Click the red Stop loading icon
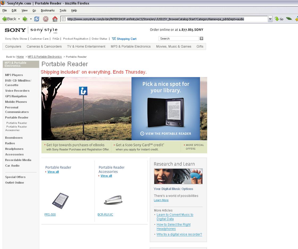 point(46,19)
